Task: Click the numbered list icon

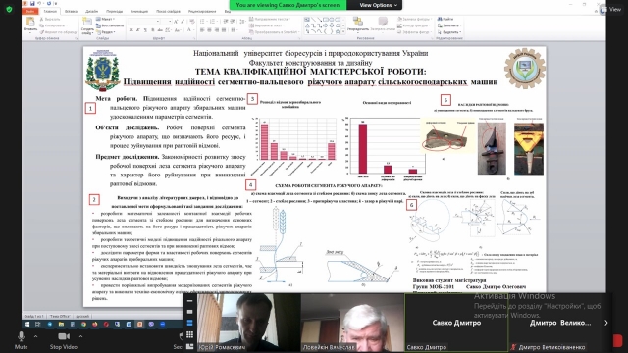Action: [213, 22]
